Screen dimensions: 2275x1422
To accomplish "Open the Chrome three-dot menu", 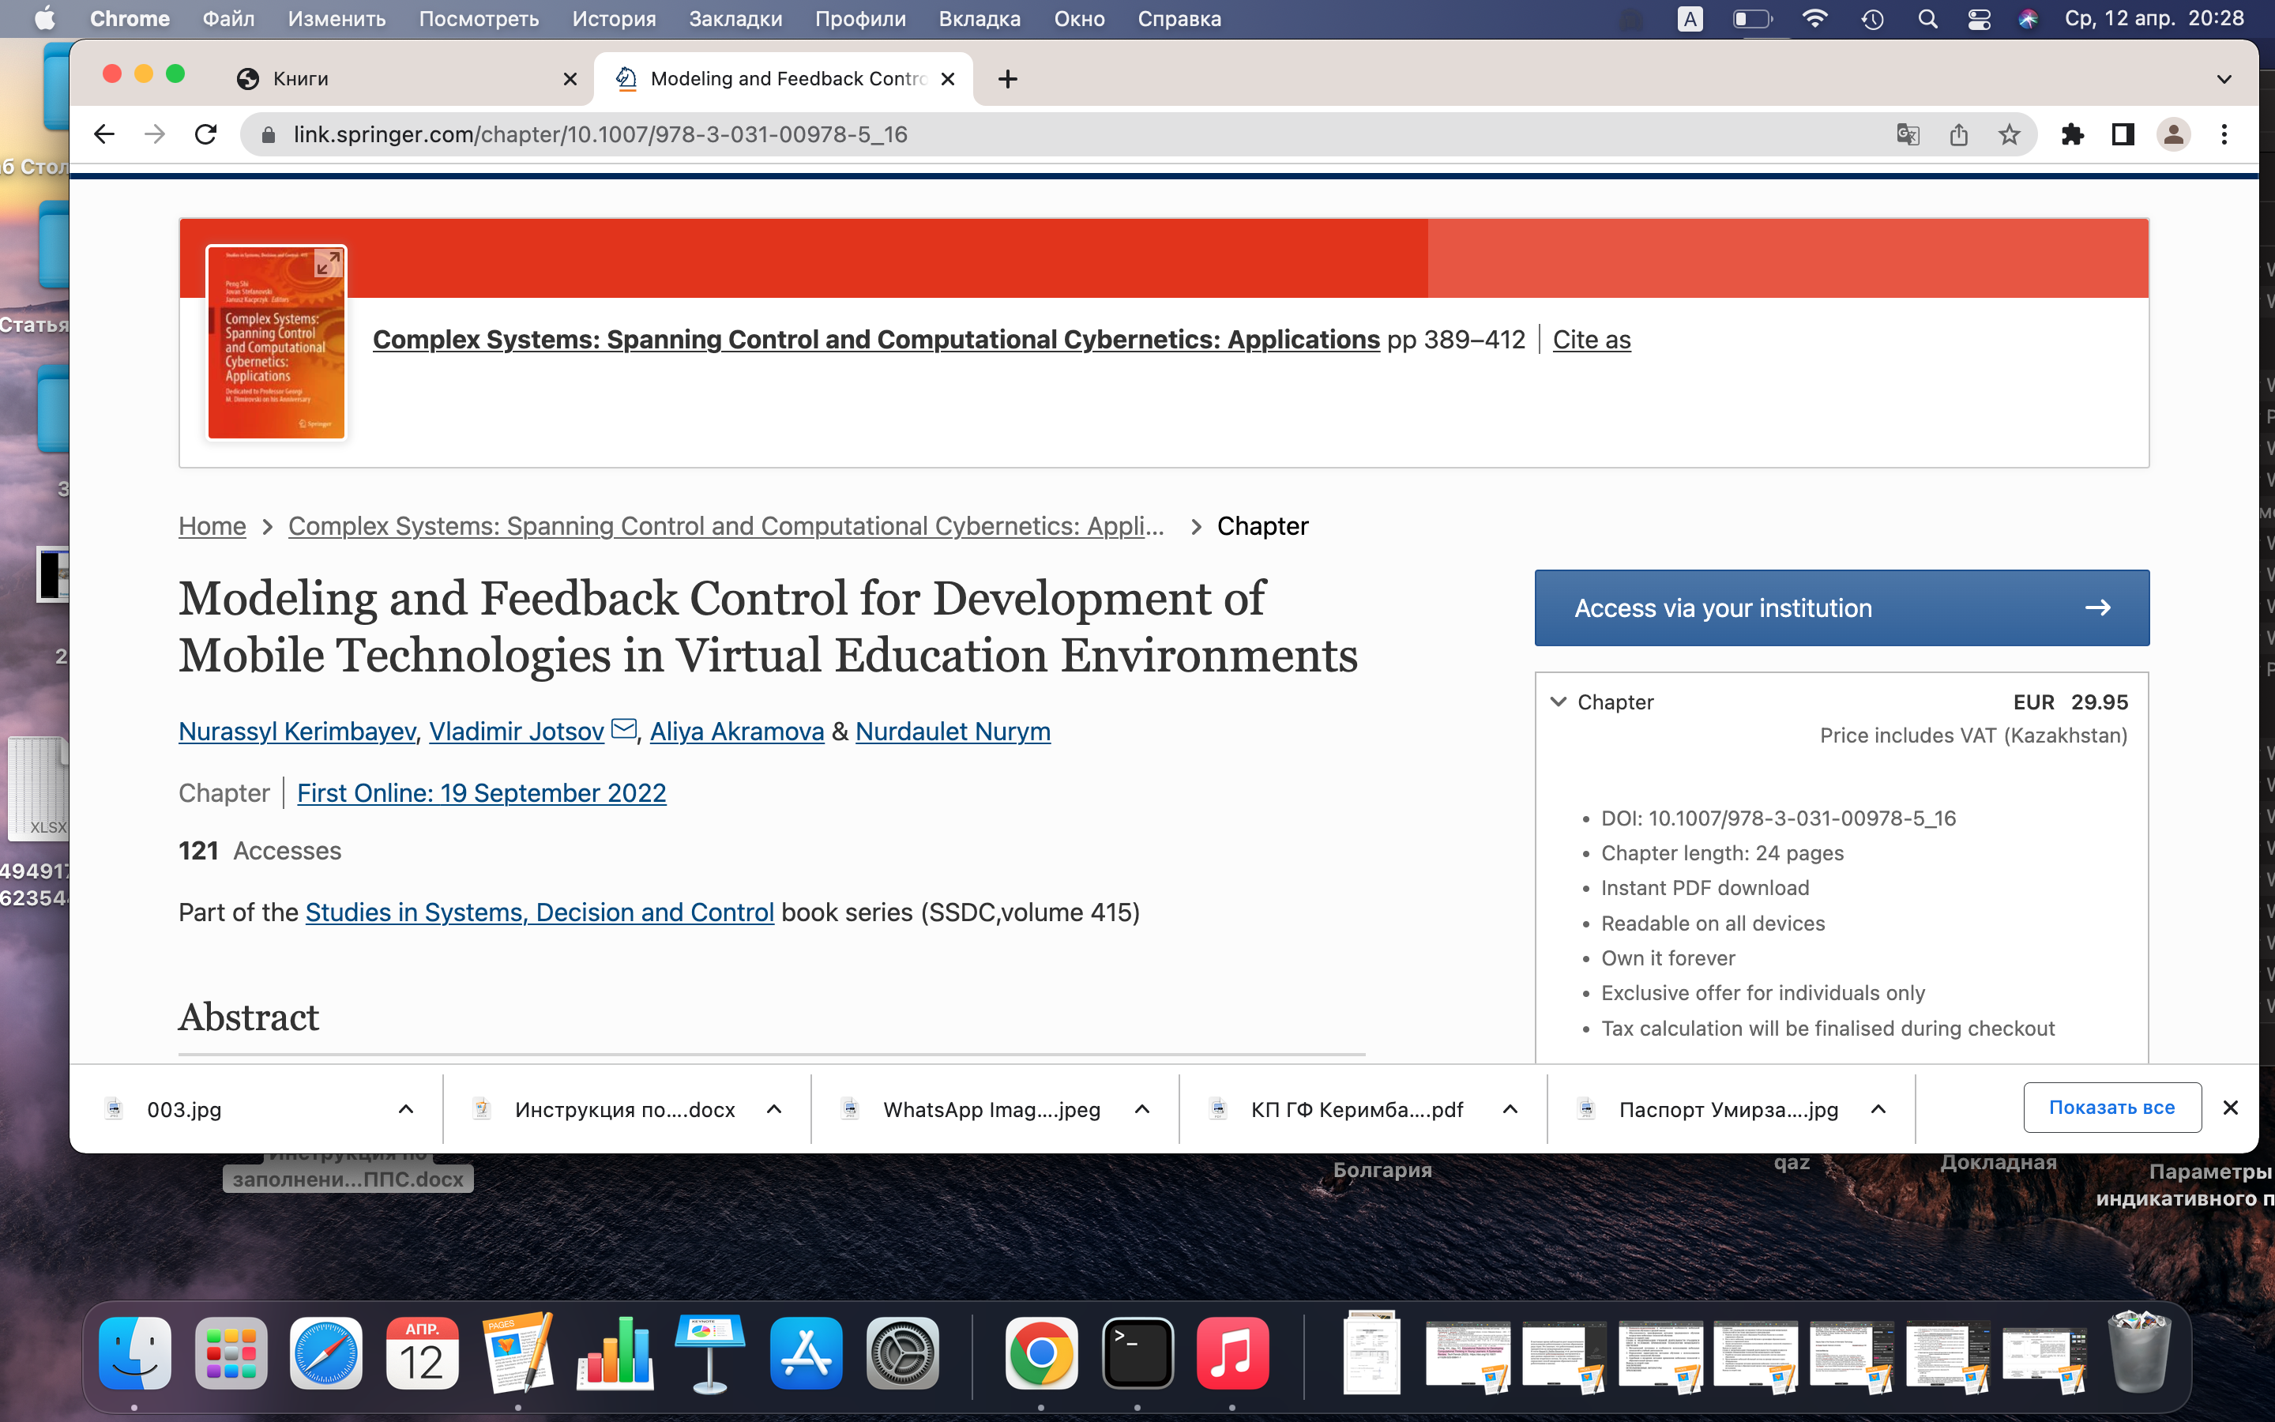I will tap(2224, 134).
